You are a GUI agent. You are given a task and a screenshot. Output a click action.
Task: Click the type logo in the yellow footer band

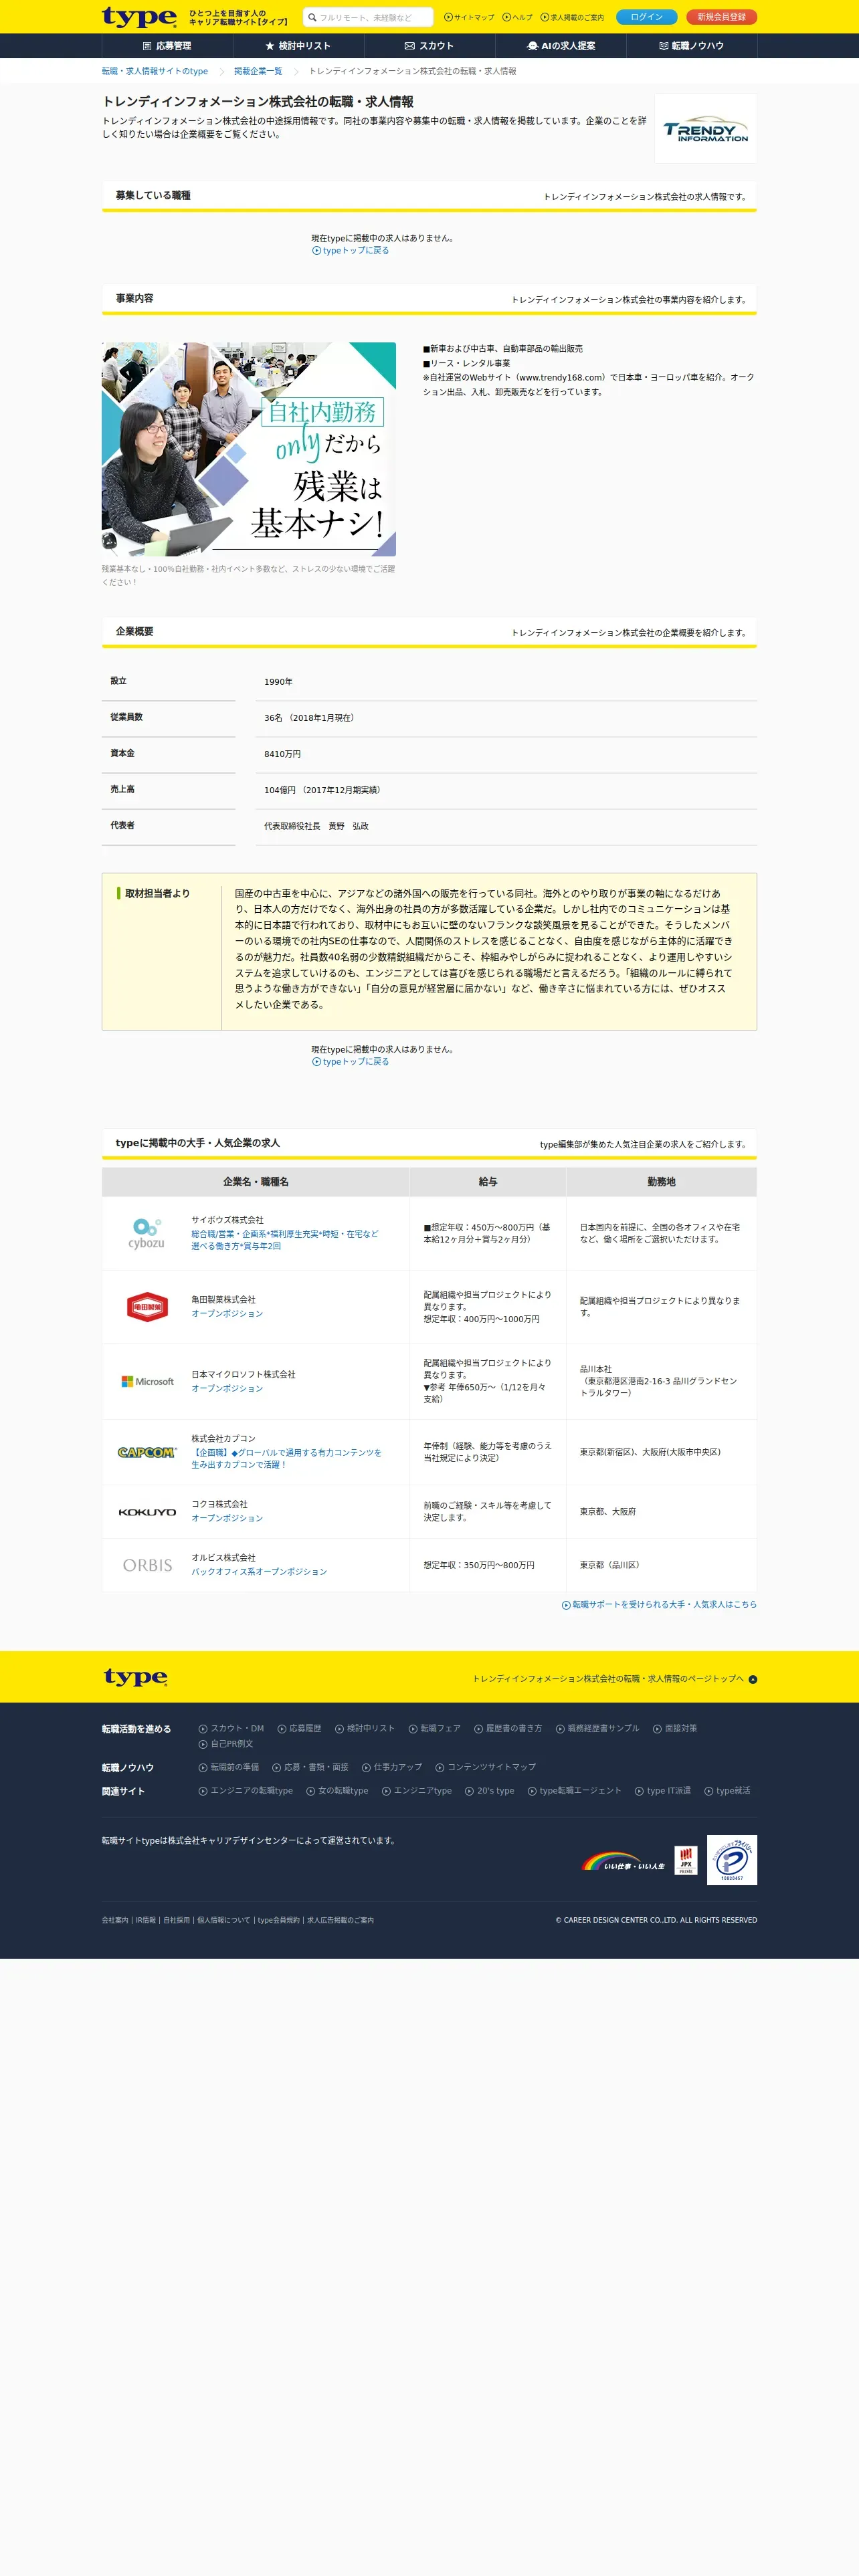coord(135,1677)
